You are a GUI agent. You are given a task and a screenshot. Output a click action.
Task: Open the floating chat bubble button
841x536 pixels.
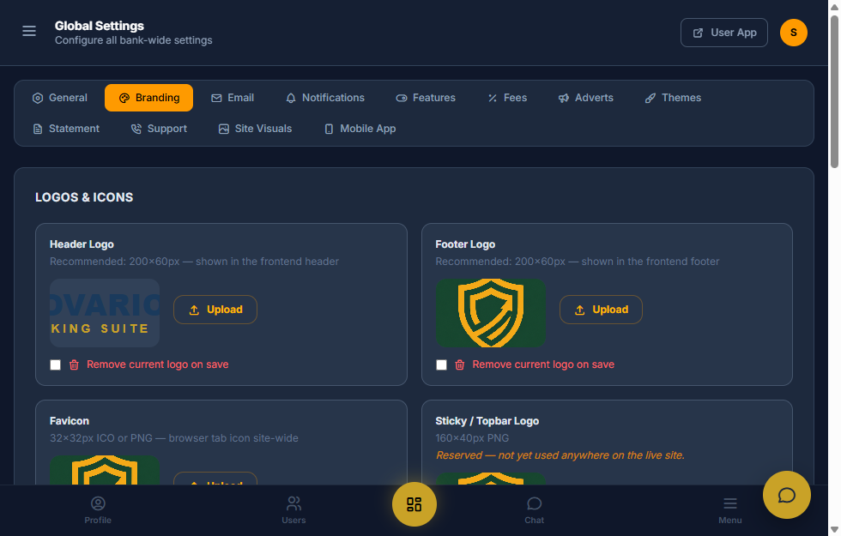click(787, 495)
